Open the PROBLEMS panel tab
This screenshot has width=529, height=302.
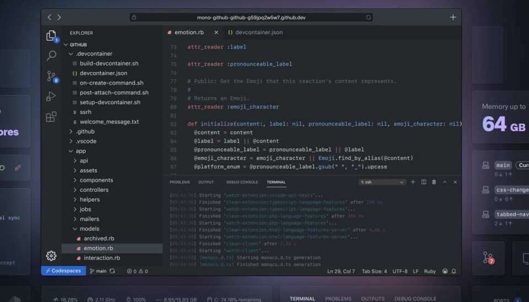coord(180,182)
